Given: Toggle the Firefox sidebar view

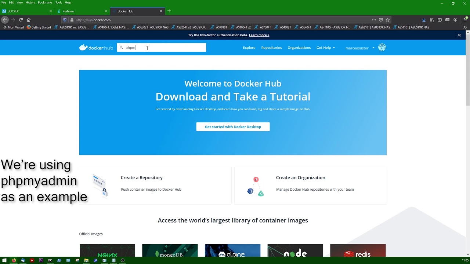Looking at the screenshot, I should point(440,20).
